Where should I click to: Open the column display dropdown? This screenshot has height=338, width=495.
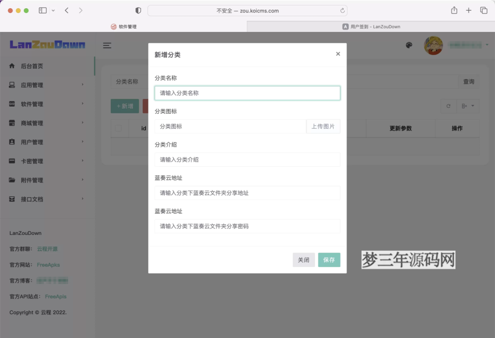[467, 106]
